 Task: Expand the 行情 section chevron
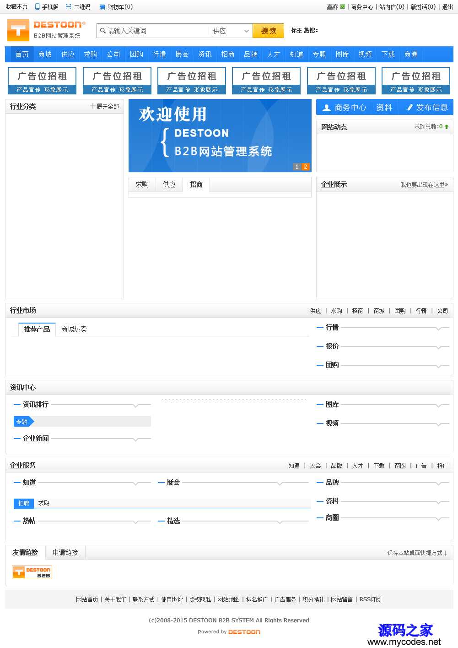[439, 329]
